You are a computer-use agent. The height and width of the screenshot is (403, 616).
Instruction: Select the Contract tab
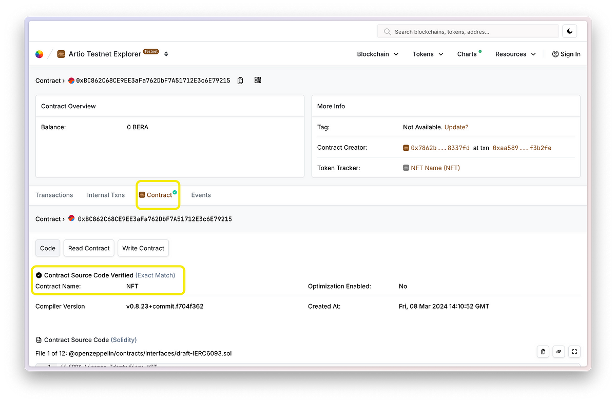(158, 195)
